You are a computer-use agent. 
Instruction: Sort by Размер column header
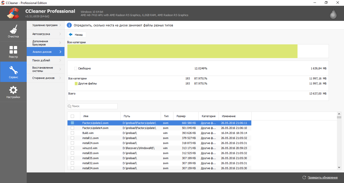point(186,116)
